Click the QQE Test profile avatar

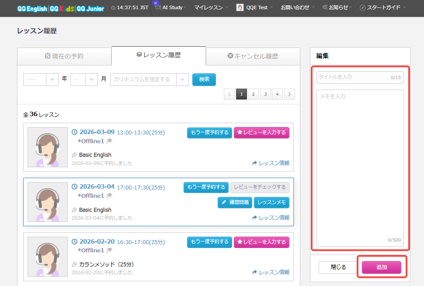(240, 7)
